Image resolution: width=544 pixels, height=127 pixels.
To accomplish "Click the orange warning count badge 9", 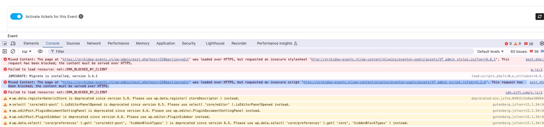I will pyautogui.click(x=517, y=43).
